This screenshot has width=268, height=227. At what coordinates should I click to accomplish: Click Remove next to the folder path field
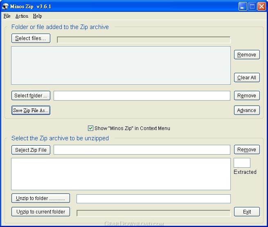coord(247,95)
